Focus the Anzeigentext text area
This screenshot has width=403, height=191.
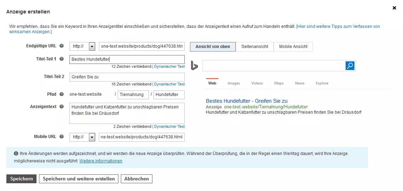127,113
